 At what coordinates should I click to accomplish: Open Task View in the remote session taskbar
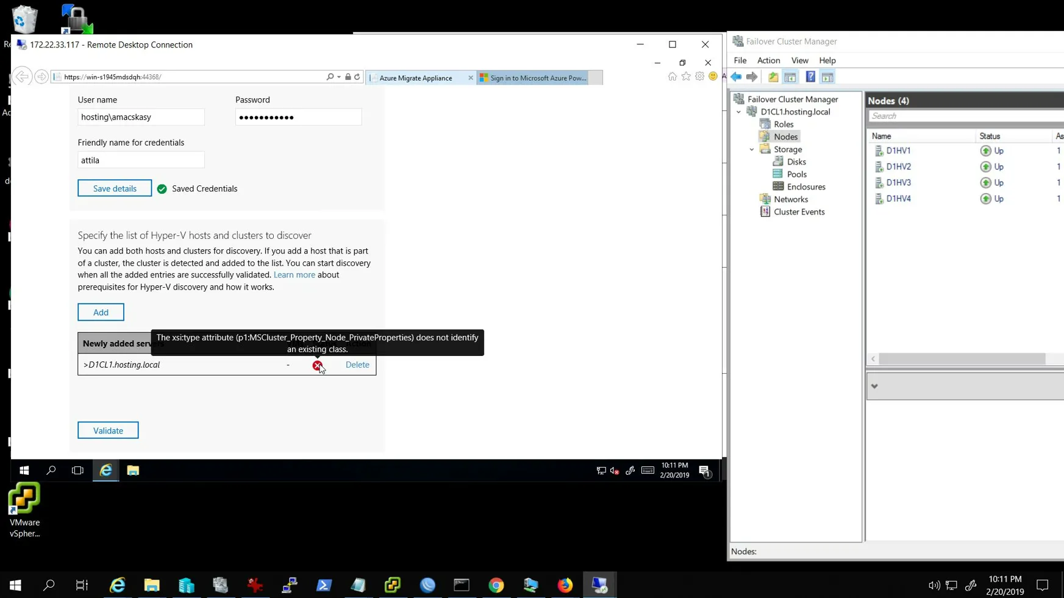pos(77,470)
